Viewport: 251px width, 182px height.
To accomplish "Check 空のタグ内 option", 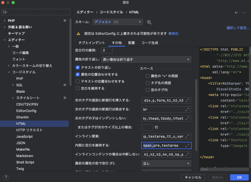I will 148,90.
